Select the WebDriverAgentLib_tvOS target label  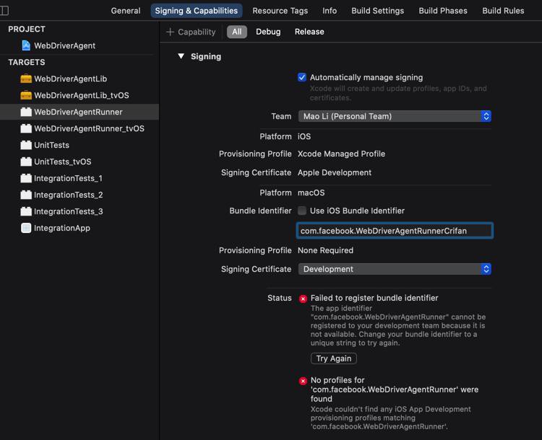tap(82, 95)
